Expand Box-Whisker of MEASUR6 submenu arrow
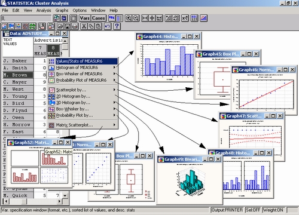This screenshot has height=215, width=299. click(x=114, y=74)
